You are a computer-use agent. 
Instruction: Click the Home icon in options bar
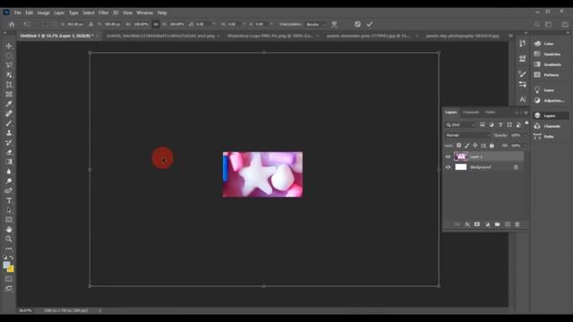coord(12,24)
